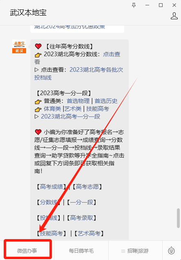
Task: Open the 艺术类 link
Action: click(73, 109)
